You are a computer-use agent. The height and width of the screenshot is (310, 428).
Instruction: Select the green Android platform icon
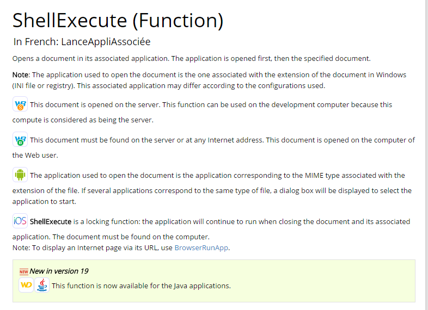click(x=20, y=175)
